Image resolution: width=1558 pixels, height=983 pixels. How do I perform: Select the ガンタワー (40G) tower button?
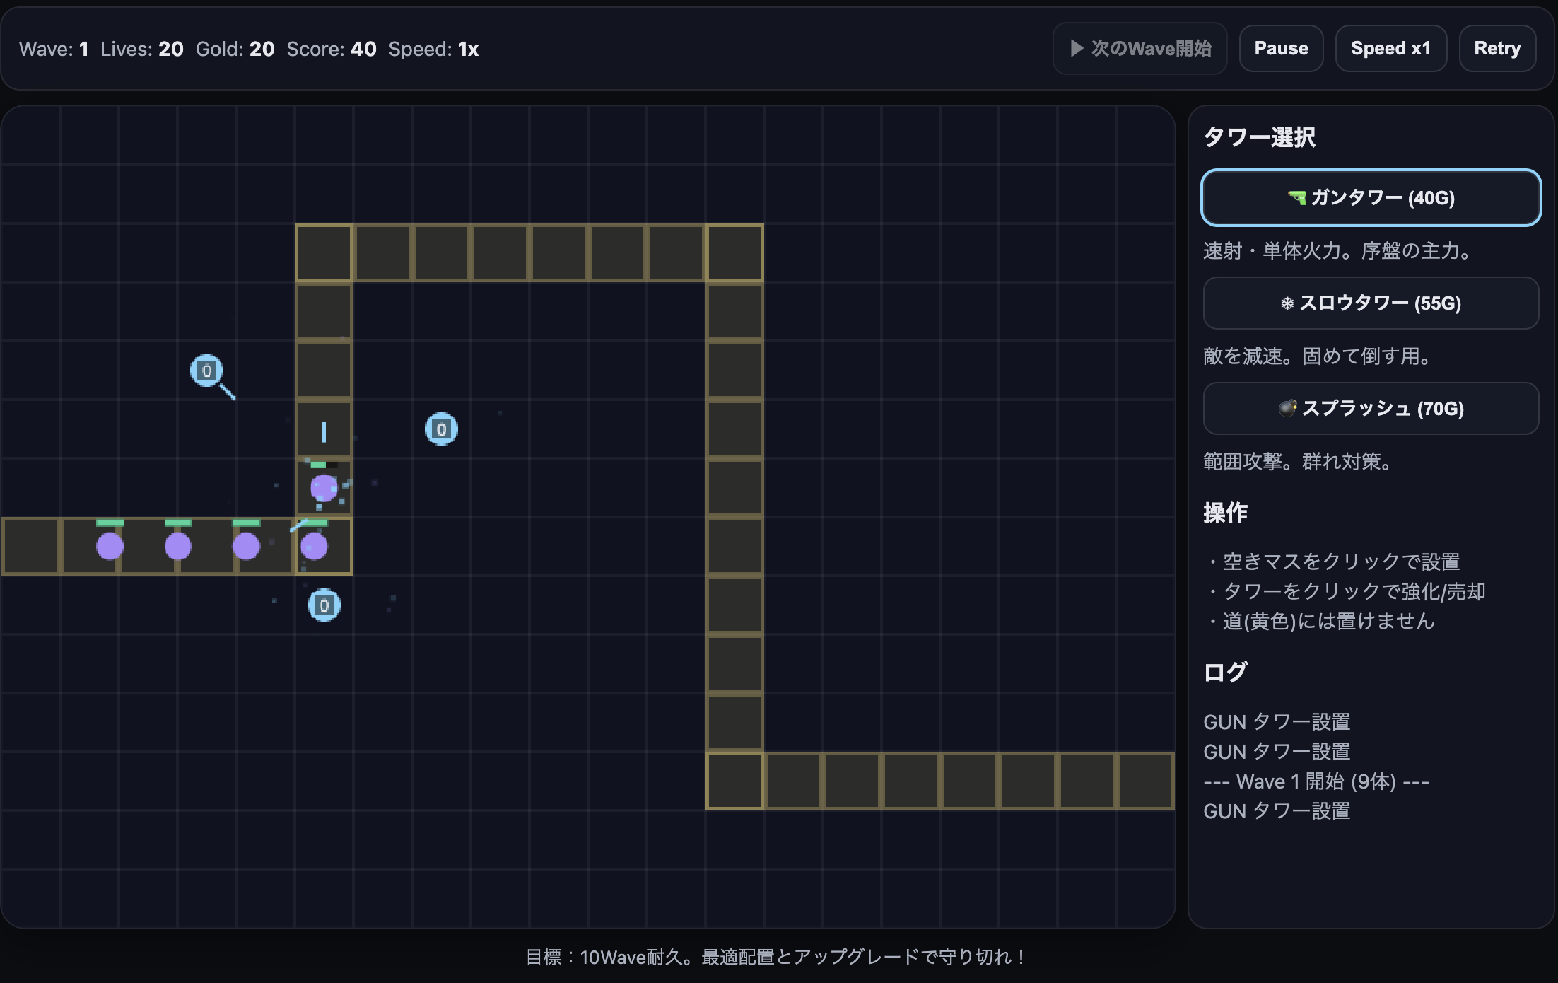coord(1370,197)
